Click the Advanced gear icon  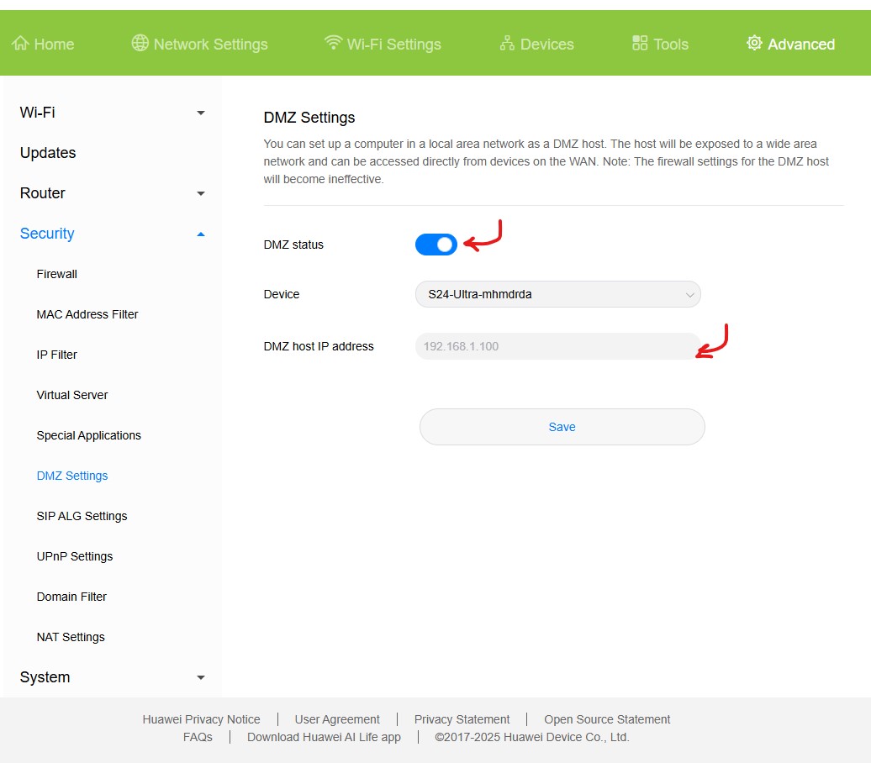pos(754,43)
